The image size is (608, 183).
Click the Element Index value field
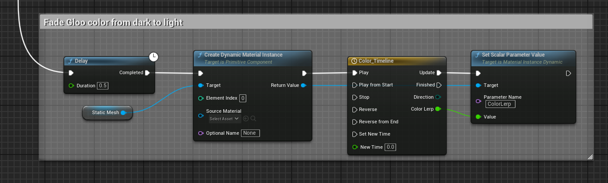pyautogui.click(x=243, y=98)
